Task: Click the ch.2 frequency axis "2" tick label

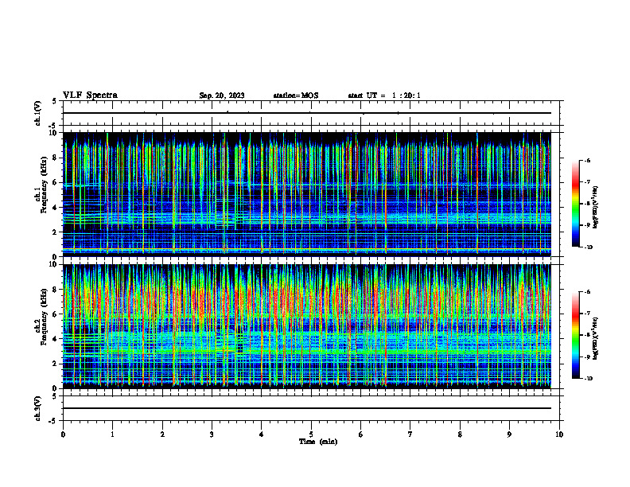Action: [56, 364]
